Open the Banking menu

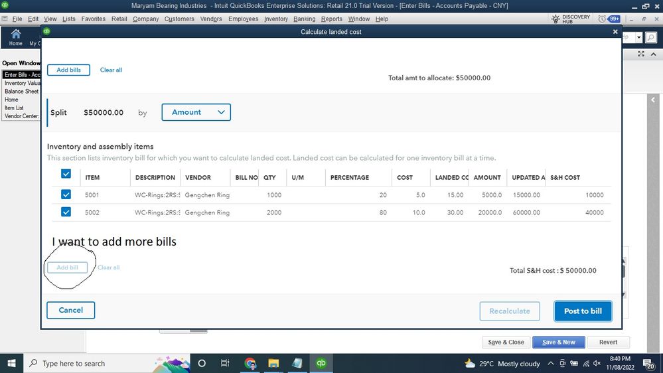click(305, 19)
